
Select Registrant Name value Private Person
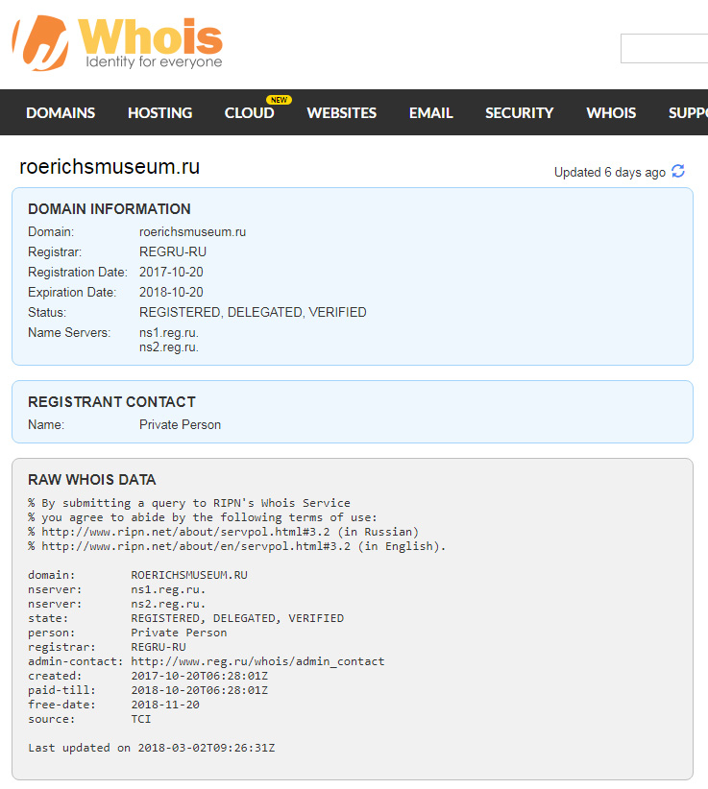point(180,424)
